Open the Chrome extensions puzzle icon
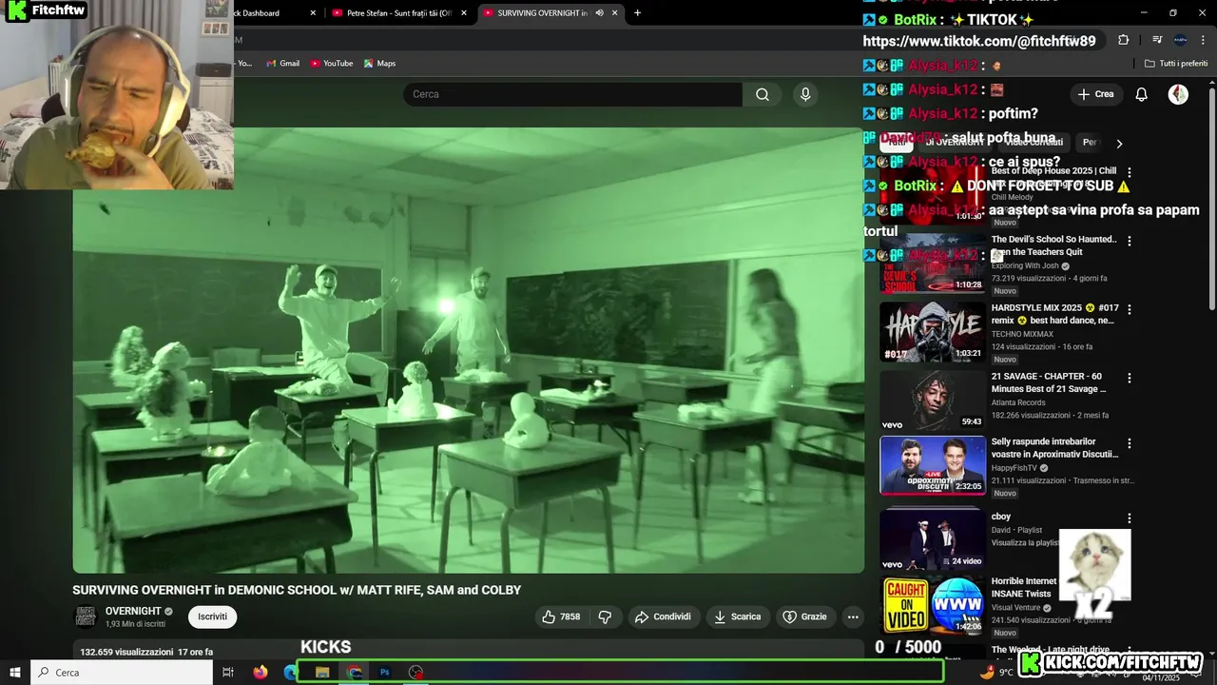This screenshot has height=685, width=1217. point(1123,40)
